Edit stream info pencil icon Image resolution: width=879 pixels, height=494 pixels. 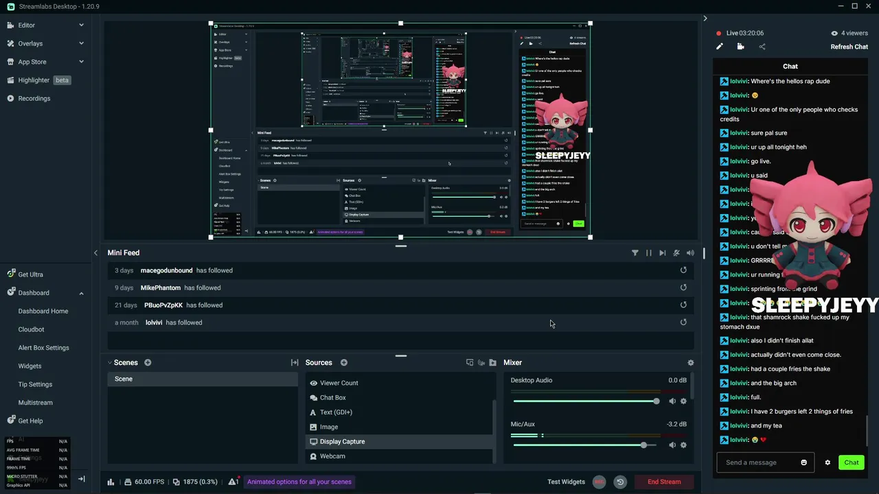pos(720,47)
